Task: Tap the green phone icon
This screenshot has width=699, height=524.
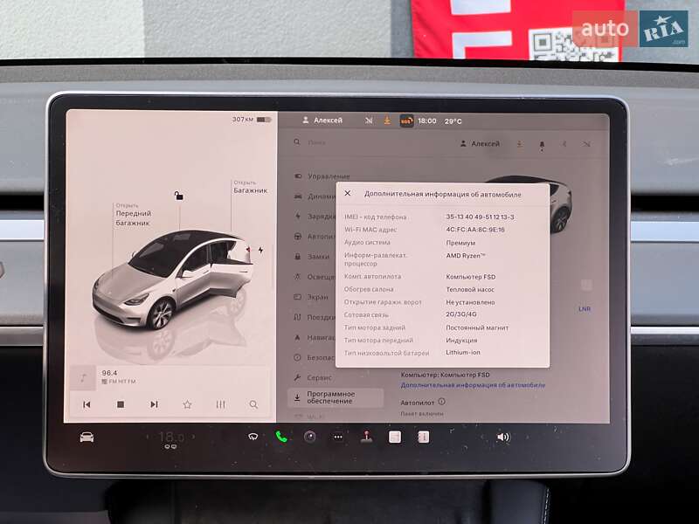Action: (x=281, y=435)
